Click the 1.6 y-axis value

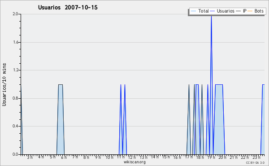16,42
